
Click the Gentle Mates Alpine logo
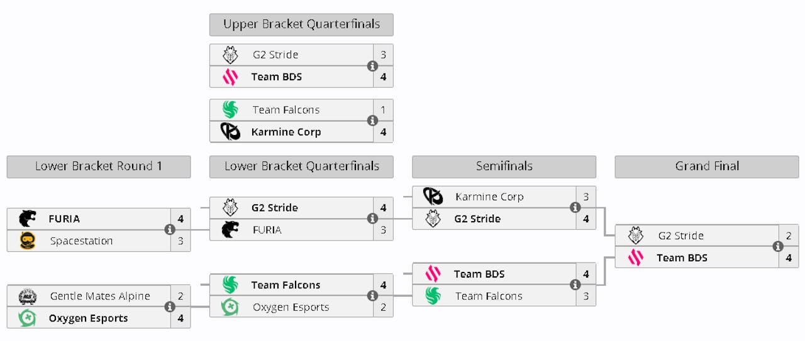tap(28, 296)
